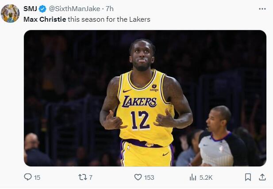This screenshot has height=189, width=273.
Task: Open the @SixthManJake handle link
Action: click(74, 9)
